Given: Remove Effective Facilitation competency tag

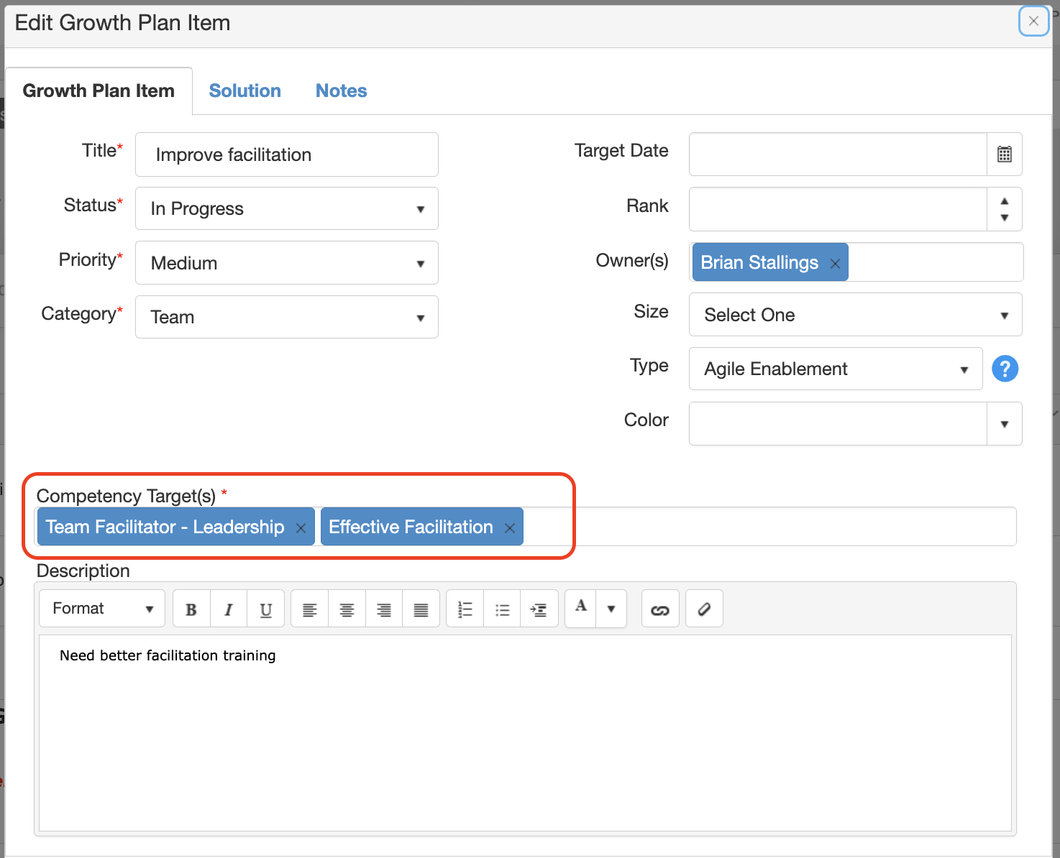Looking at the screenshot, I should point(509,528).
